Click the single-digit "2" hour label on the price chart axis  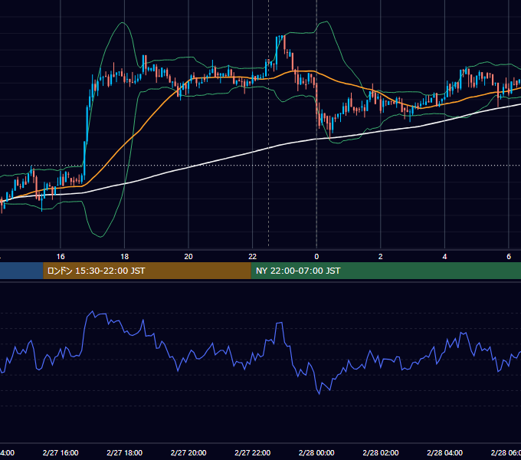pyautogui.click(x=381, y=257)
